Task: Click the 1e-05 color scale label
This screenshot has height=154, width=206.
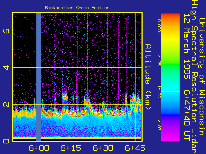Action: click(159, 59)
